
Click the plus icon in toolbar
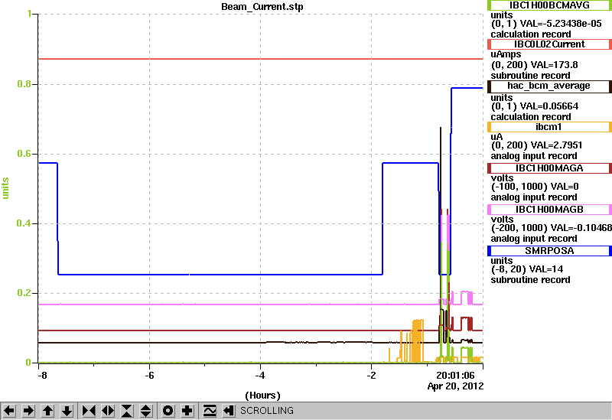click(x=187, y=411)
